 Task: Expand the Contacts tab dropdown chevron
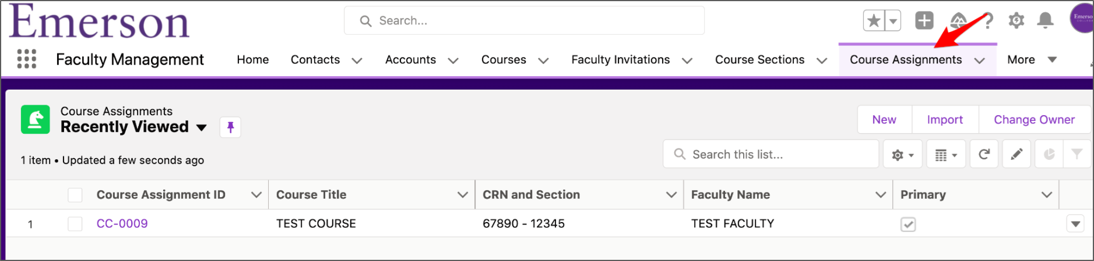pyautogui.click(x=357, y=60)
